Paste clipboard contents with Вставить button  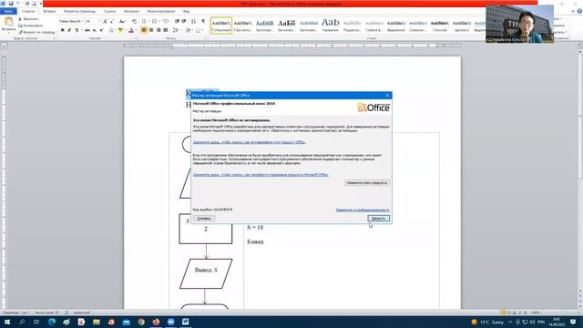tap(8, 25)
